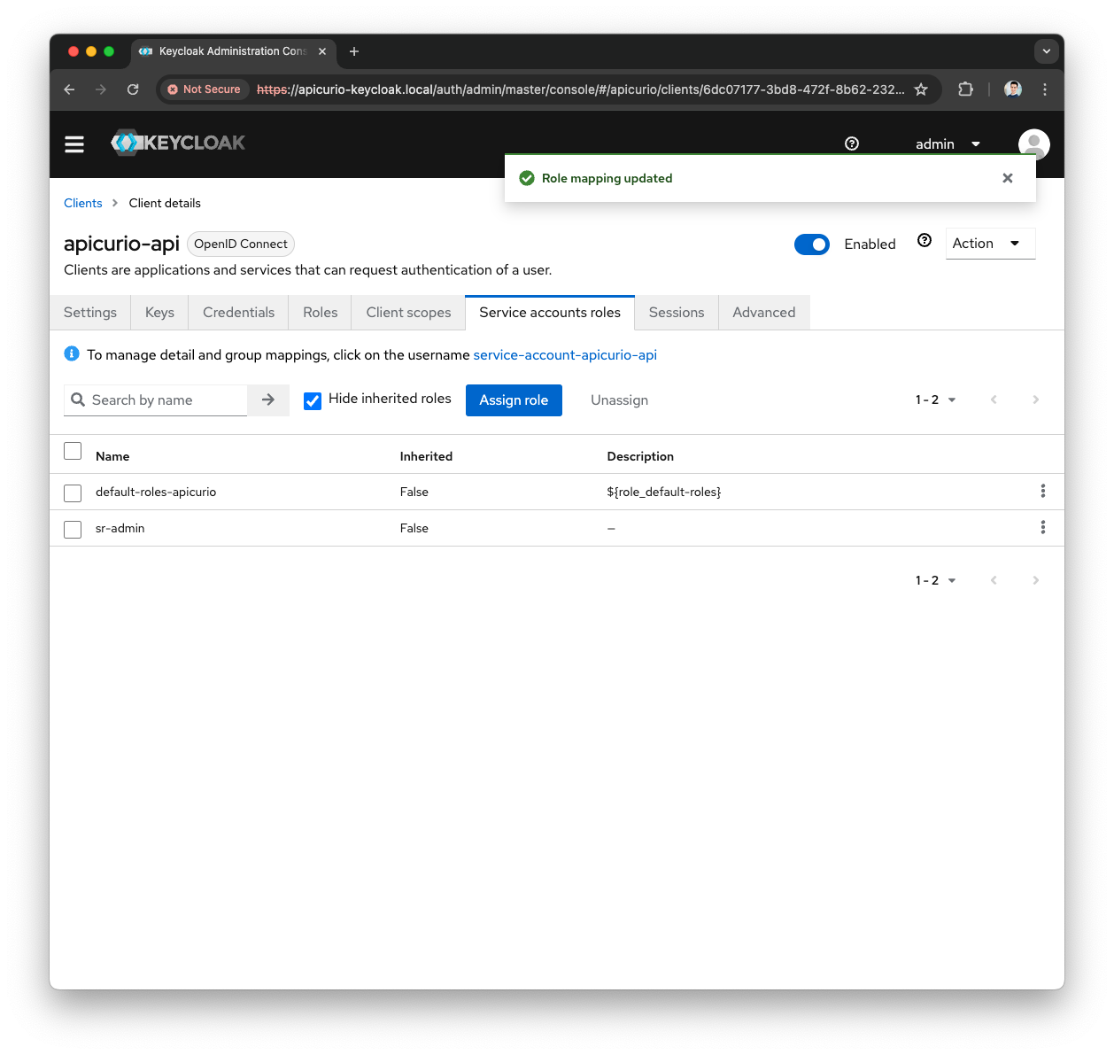
Task: Click the browser address bar URL
Action: click(580, 89)
